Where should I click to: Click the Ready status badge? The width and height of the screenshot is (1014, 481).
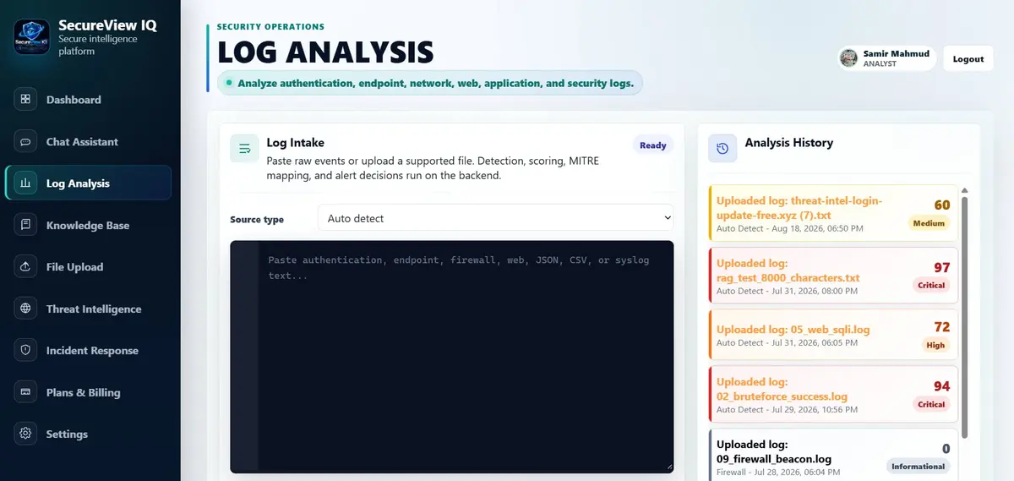(x=653, y=145)
